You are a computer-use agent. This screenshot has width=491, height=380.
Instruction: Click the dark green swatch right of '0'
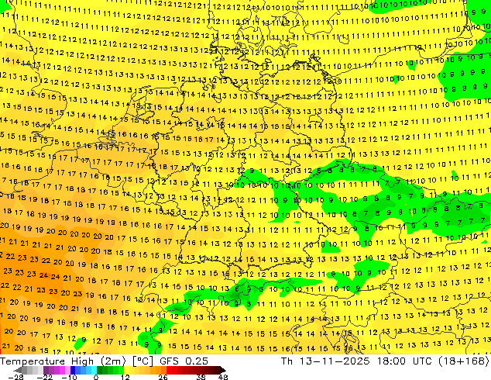100,370
